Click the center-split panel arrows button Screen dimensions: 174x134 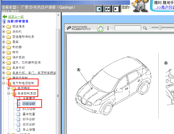(107, 9)
